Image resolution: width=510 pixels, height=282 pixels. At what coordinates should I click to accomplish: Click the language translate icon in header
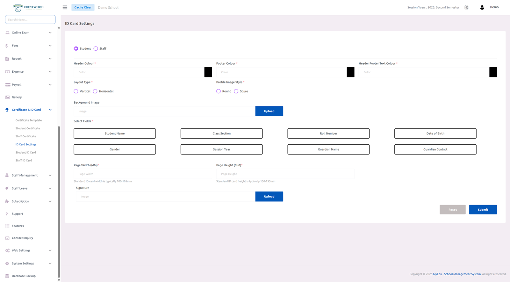click(466, 7)
